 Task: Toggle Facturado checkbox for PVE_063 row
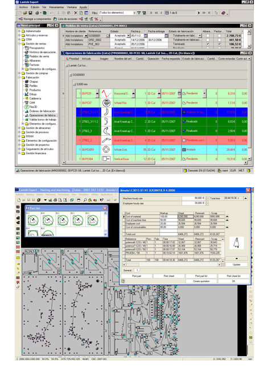(x=219, y=44)
